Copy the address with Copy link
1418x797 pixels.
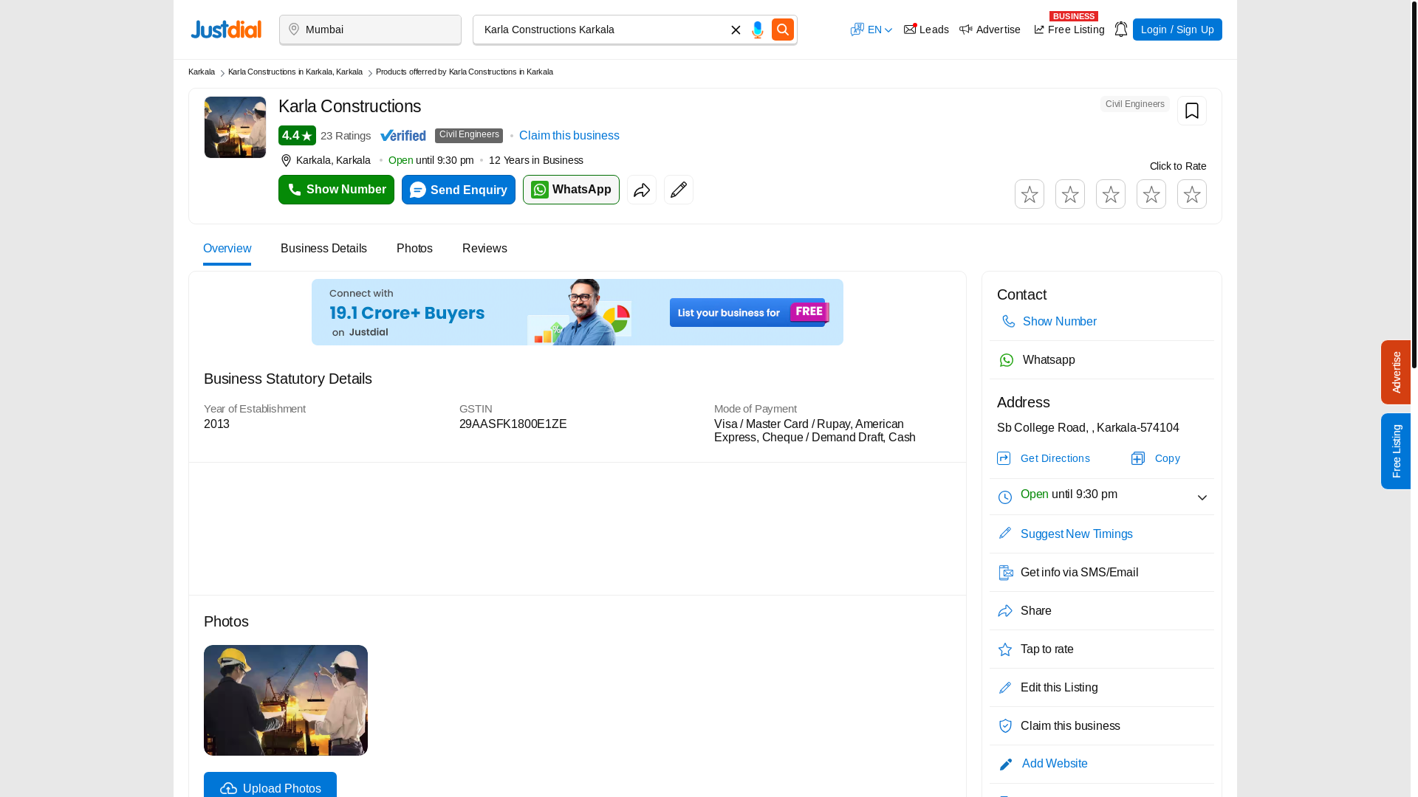[1168, 458]
